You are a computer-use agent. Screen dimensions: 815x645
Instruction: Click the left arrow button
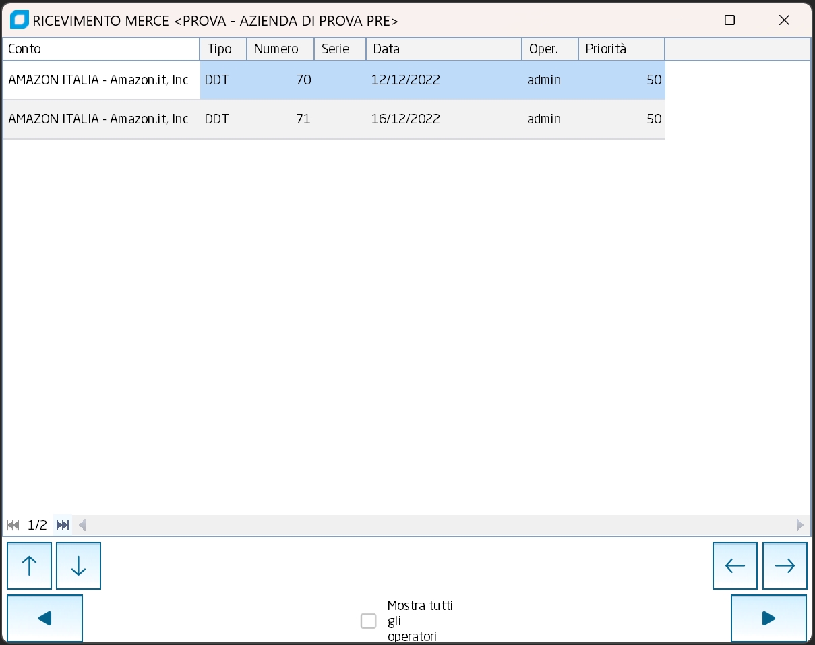pyautogui.click(x=735, y=565)
